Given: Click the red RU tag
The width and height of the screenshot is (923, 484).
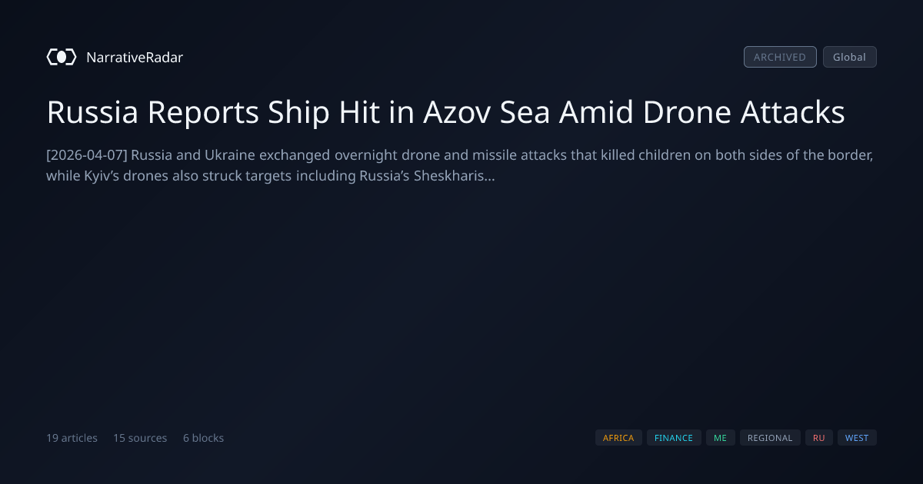Looking at the screenshot, I should point(819,438).
